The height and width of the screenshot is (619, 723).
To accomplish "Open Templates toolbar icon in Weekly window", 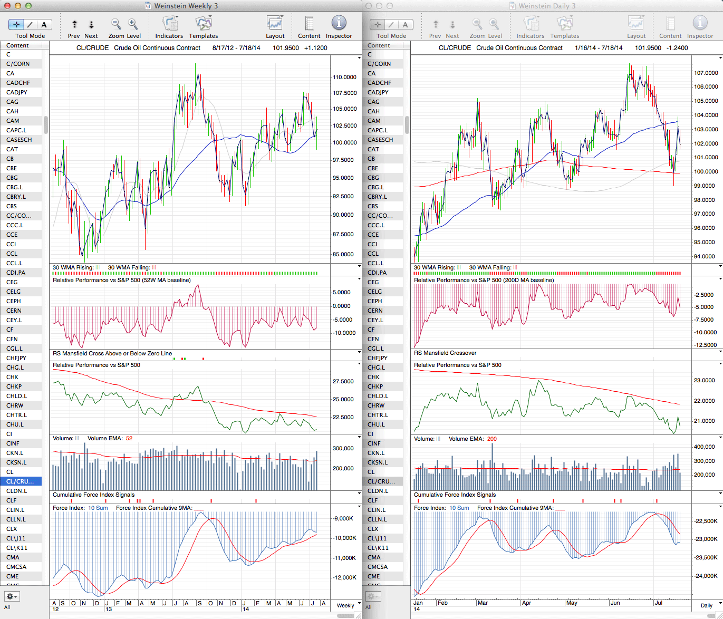I will point(203,24).
